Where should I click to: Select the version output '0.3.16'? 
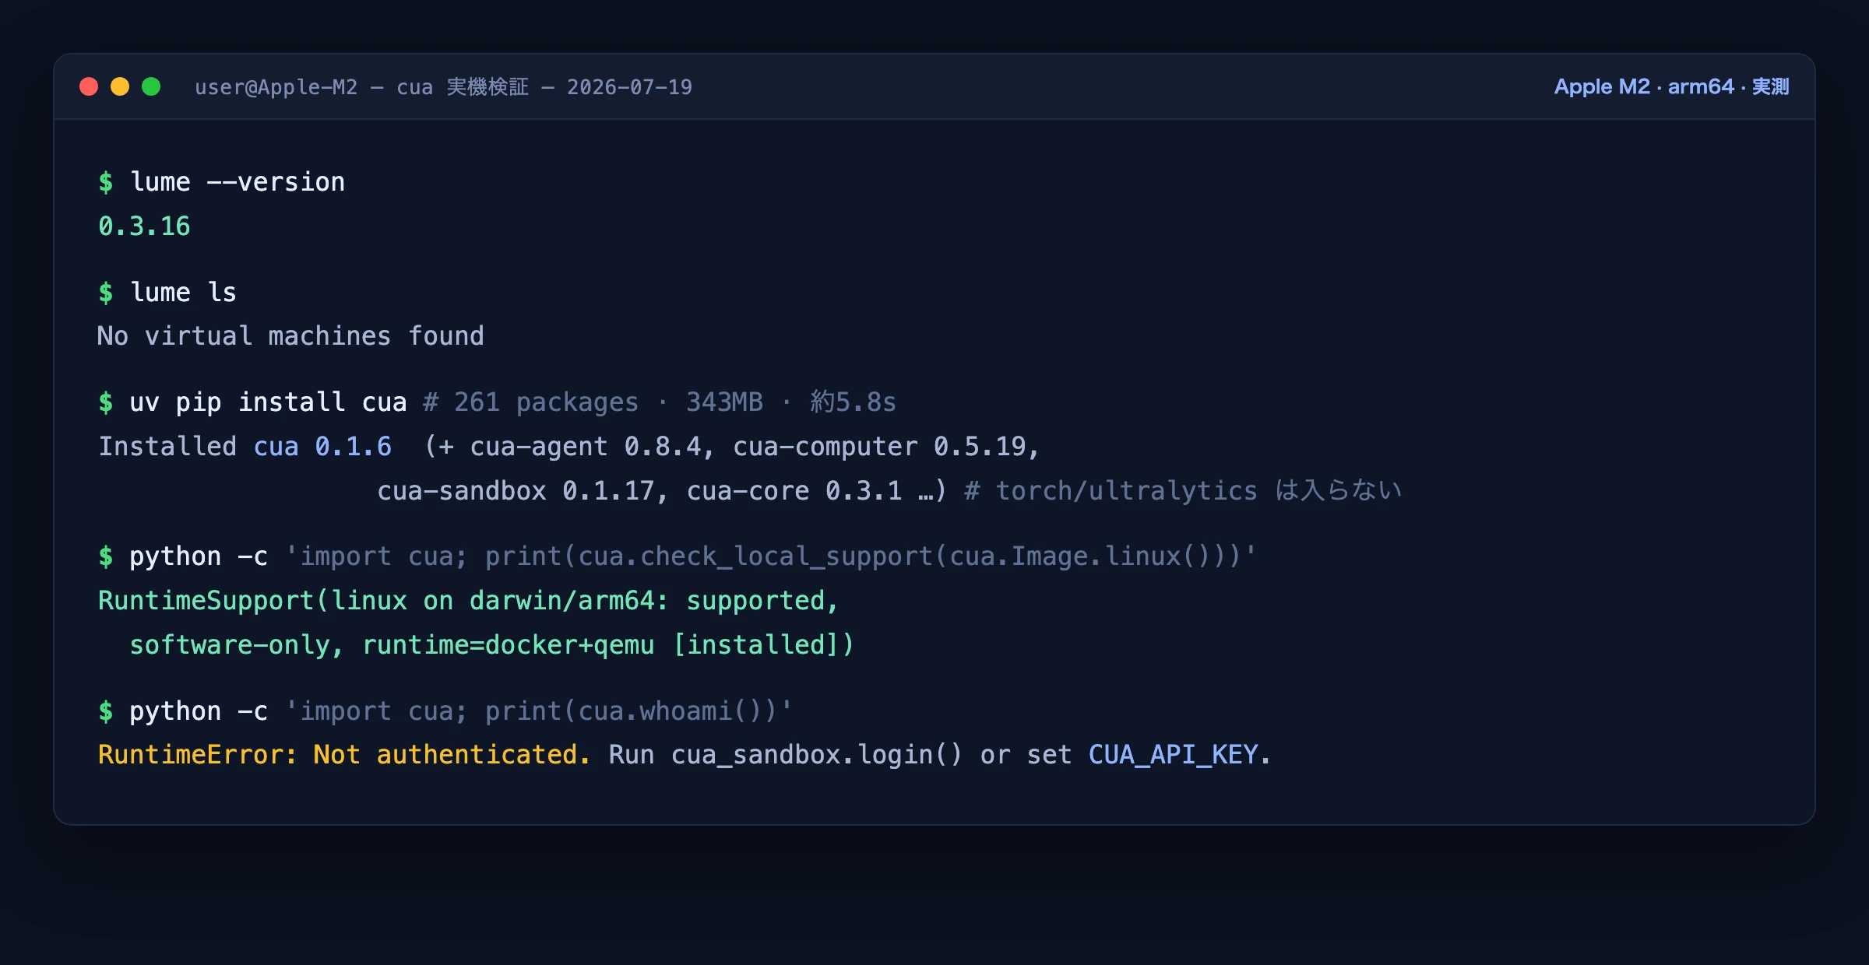[144, 226]
